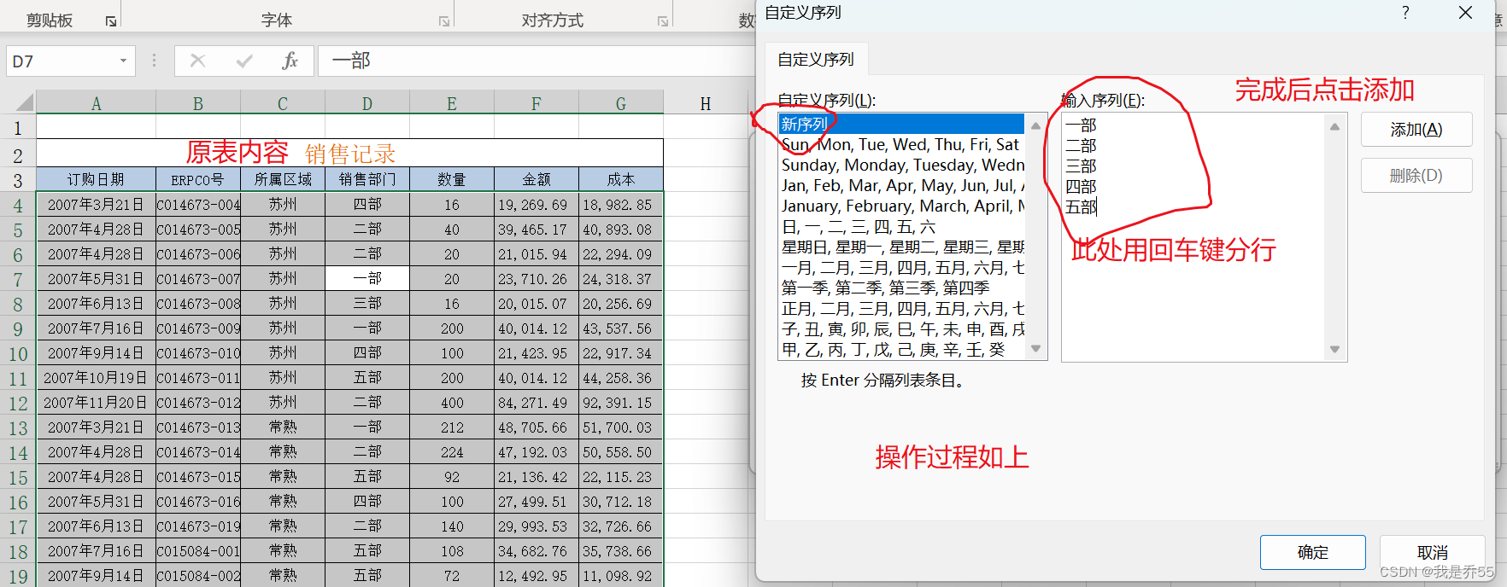Click 五部 line in list entries box

tap(1081, 206)
